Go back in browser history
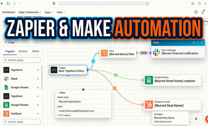This screenshot has width=208, height=126. (15, 3)
